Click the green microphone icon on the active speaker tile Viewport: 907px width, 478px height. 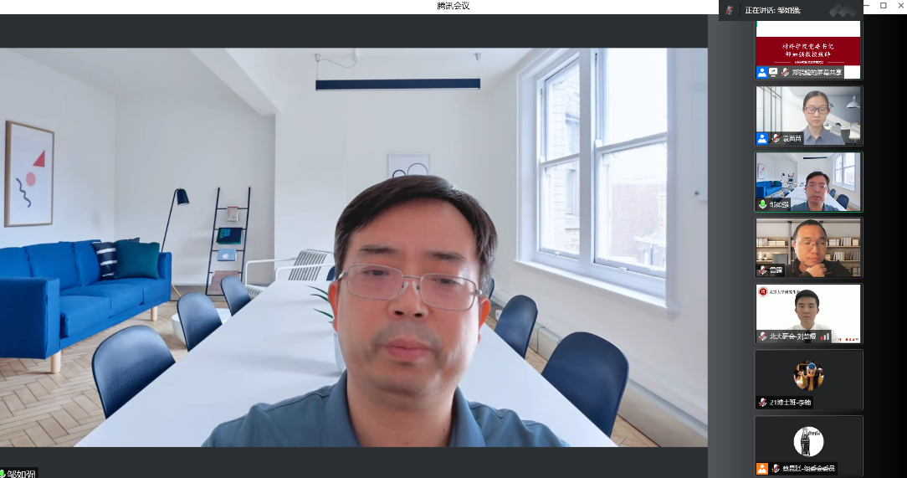click(763, 204)
